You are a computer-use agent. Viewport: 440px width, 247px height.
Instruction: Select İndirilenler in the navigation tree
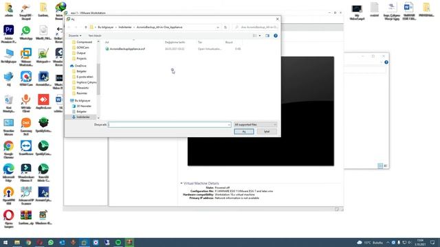(x=83, y=117)
